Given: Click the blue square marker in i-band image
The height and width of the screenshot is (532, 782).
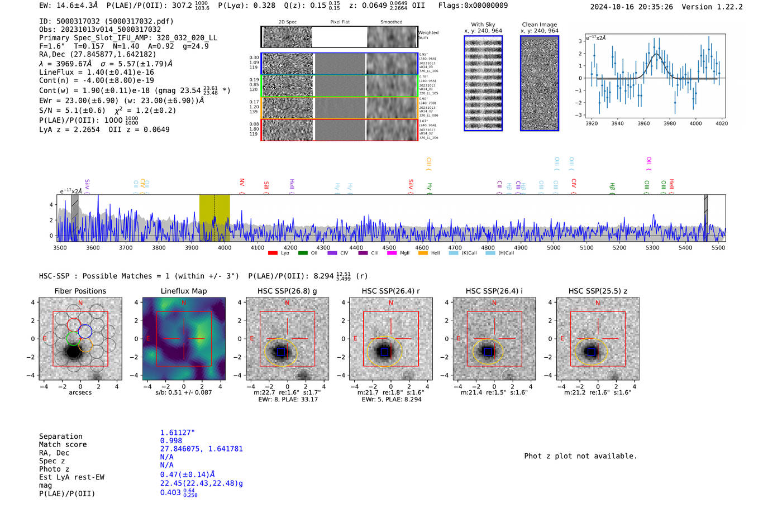Looking at the screenshot, I should tap(488, 352).
